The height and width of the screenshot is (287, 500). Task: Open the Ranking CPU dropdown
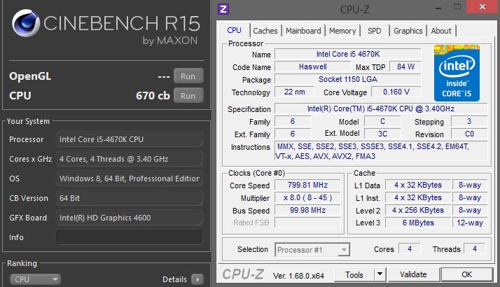[x=36, y=279]
